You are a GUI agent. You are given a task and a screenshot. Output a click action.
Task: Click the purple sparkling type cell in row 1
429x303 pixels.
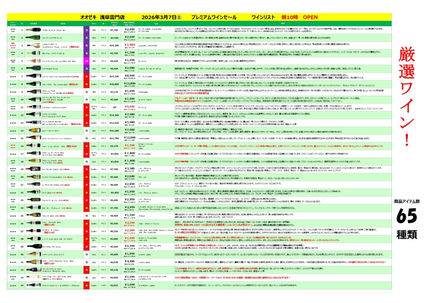click(x=87, y=30)
